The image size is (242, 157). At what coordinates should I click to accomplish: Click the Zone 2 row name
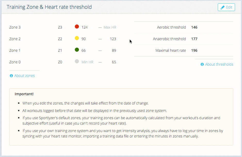(x=15, y=39)
